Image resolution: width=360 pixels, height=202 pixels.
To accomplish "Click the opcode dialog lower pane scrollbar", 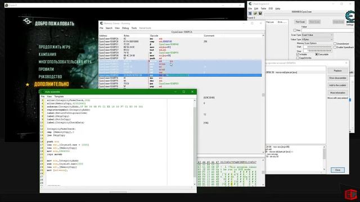I will [x=324, y=158].
